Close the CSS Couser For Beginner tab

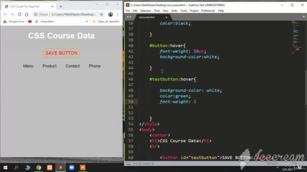pyautogui.click(x=52, y=6)
